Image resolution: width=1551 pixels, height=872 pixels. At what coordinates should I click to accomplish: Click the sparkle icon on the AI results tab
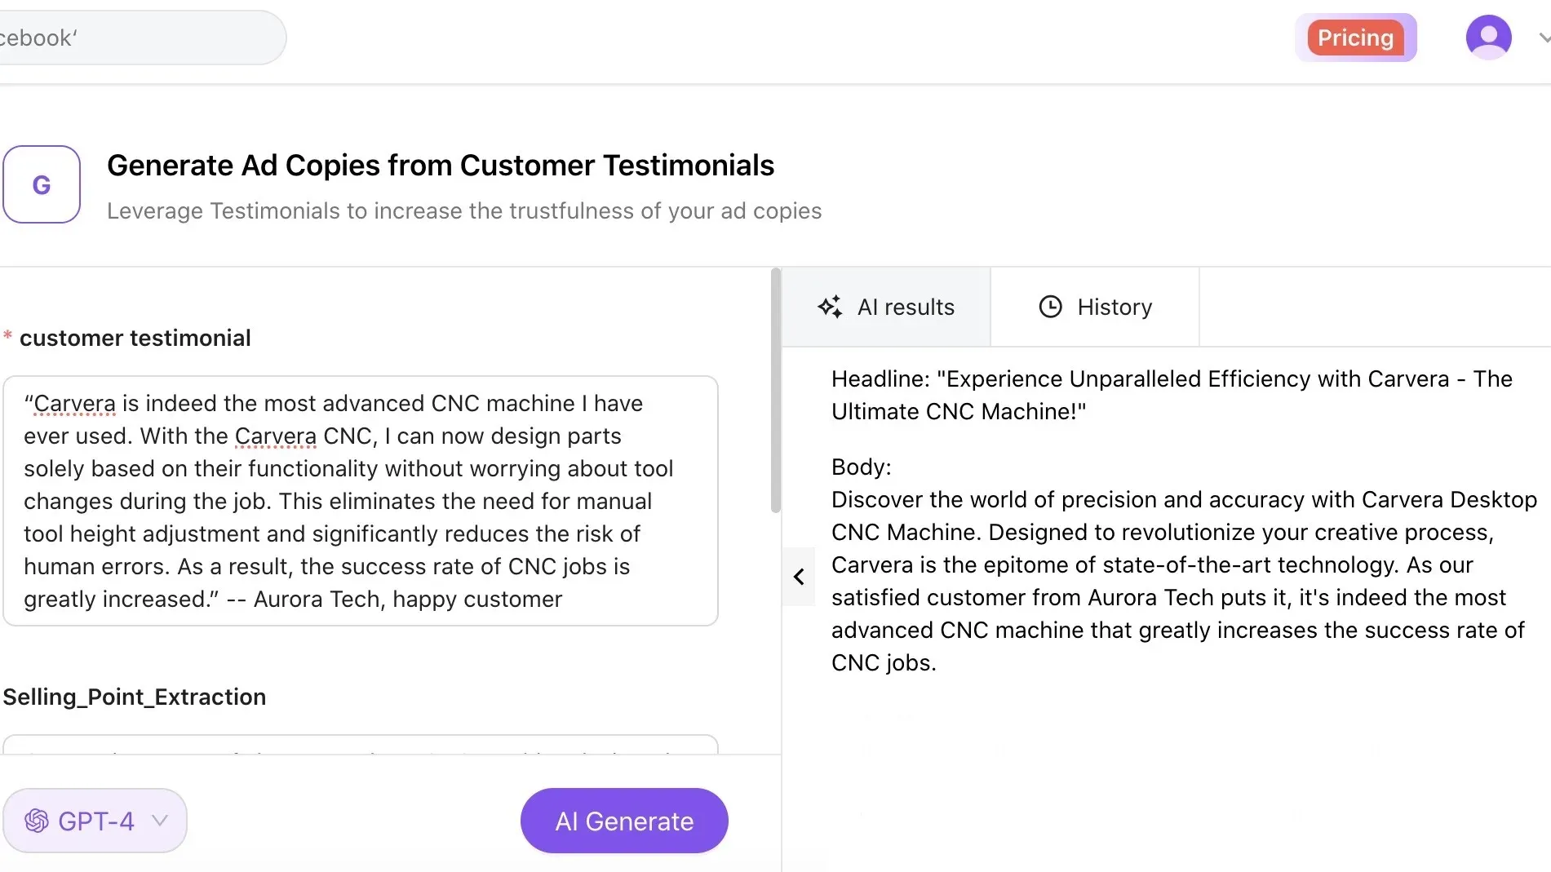click(x=831, y=307)
